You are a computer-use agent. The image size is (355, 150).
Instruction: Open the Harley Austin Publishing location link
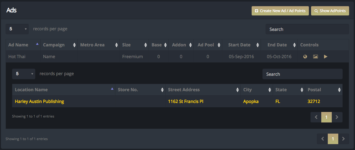click(39, 101)
